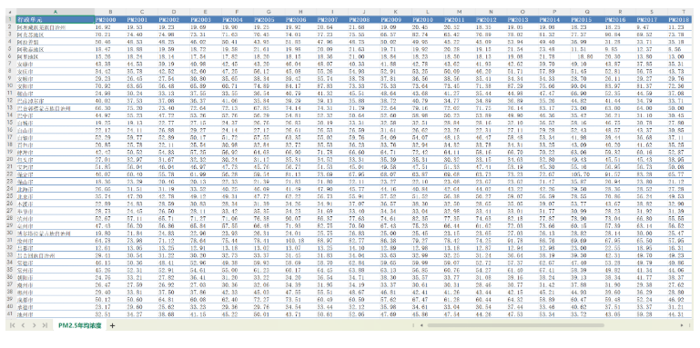Click the 16.92 value in cell B2
Viewport: 700px width, 348px height.
(x=110, y=27)
